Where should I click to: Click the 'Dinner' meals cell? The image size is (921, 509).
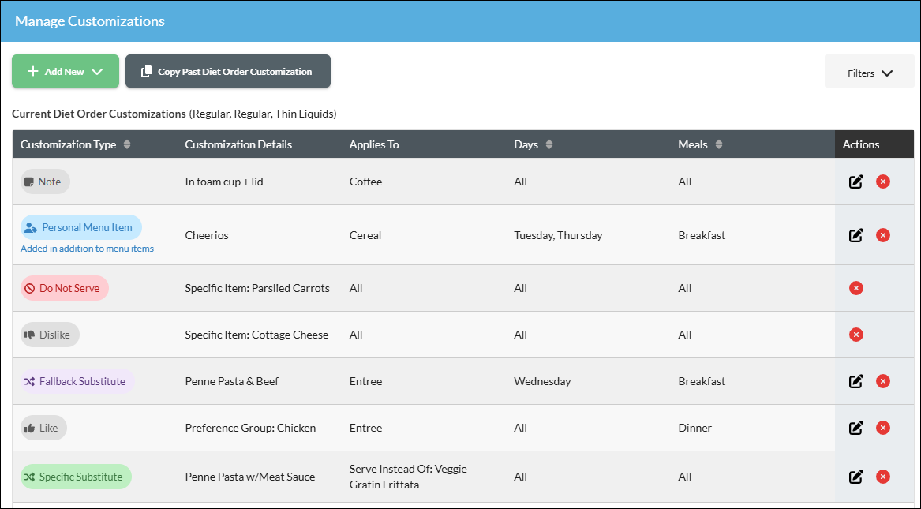pos(694,428)
